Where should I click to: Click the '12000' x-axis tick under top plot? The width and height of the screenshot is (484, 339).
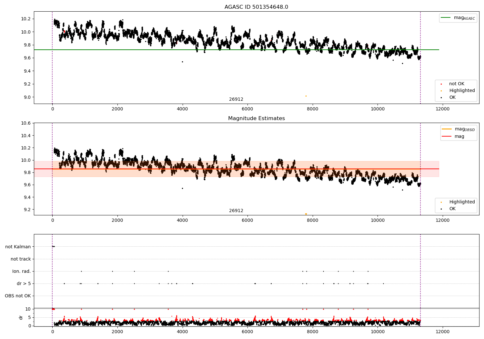click(443, 109)
